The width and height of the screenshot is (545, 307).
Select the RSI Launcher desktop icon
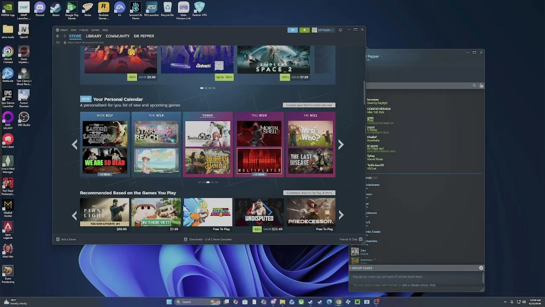(x=152, y=9)
